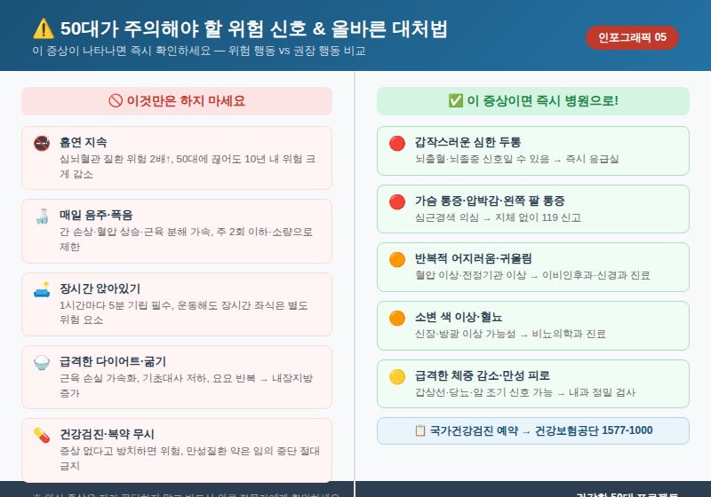
Task: Click the 급격한 체중 감소·만성 피로 card title
Action: pyautogui.click(x=483, y=375)
